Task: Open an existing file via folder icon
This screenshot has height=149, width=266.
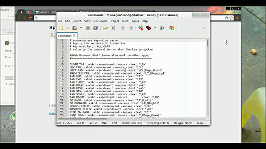Action: [74, 28]
